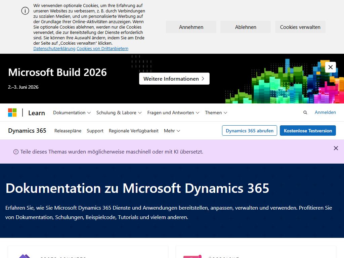Open Cookies verwalten settings
Screen dimensions: 344x258
point(300,27)
